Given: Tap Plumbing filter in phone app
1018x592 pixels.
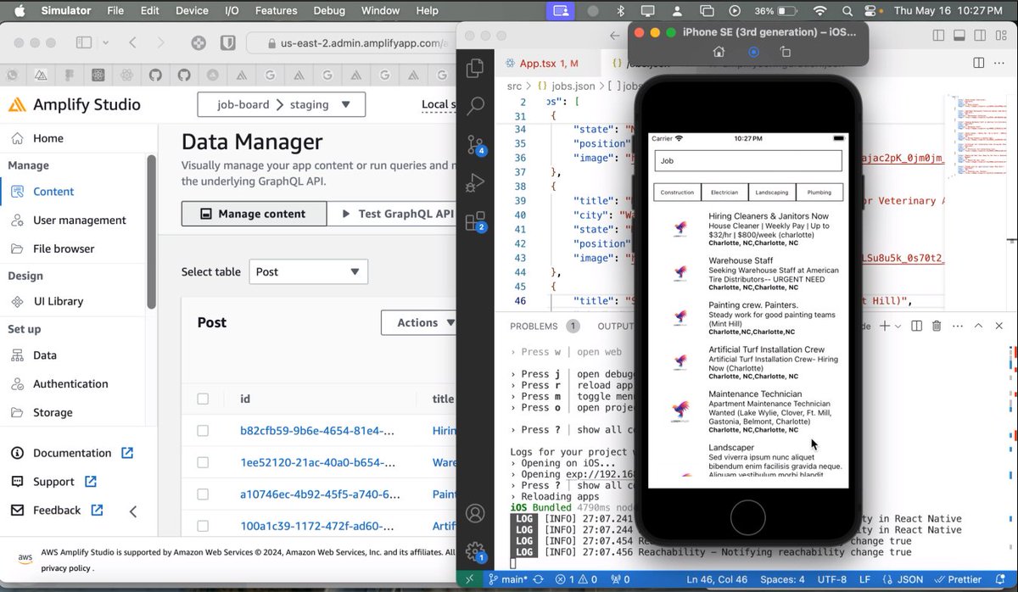Looking at the screenshot, I should [819, 193].
